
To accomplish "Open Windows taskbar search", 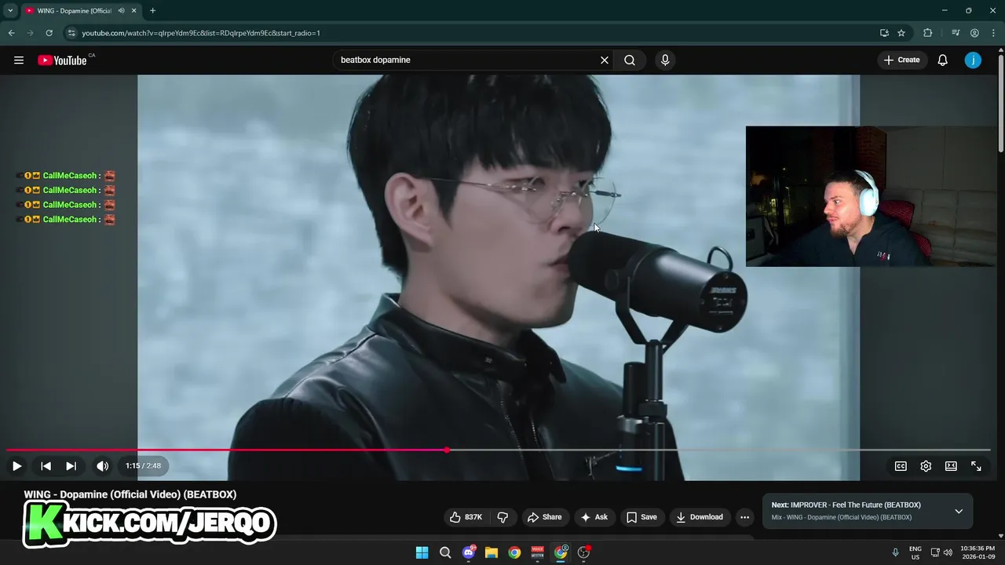I will click(445, 552).
